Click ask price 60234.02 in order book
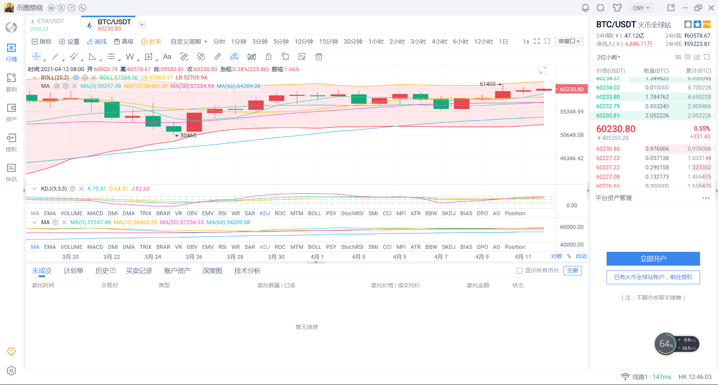Screen dimensions: 718x385 608,88
